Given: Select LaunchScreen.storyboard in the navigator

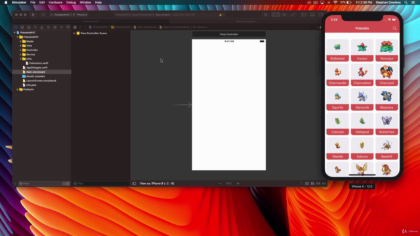Looking at the screenshot, I should pos(41,81).
